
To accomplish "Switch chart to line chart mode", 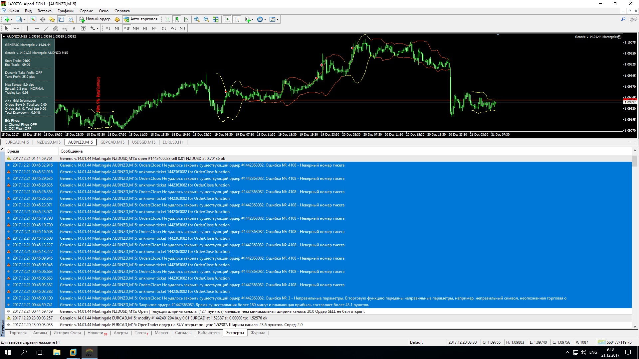I will click(186, 19).
